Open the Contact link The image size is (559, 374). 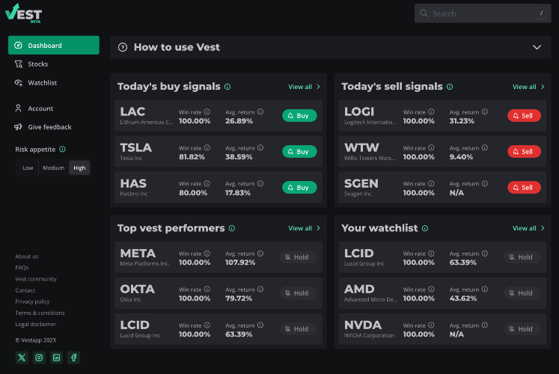25,290
